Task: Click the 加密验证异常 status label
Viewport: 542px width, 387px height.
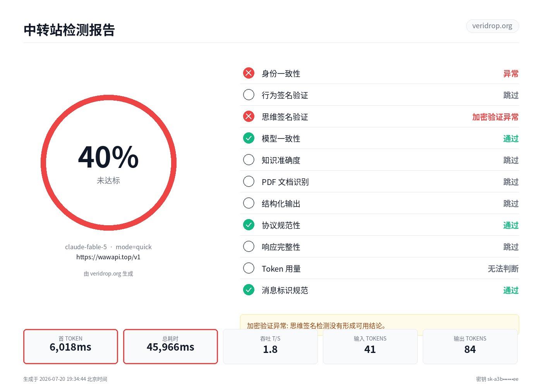Action: [x=495, y=117]
